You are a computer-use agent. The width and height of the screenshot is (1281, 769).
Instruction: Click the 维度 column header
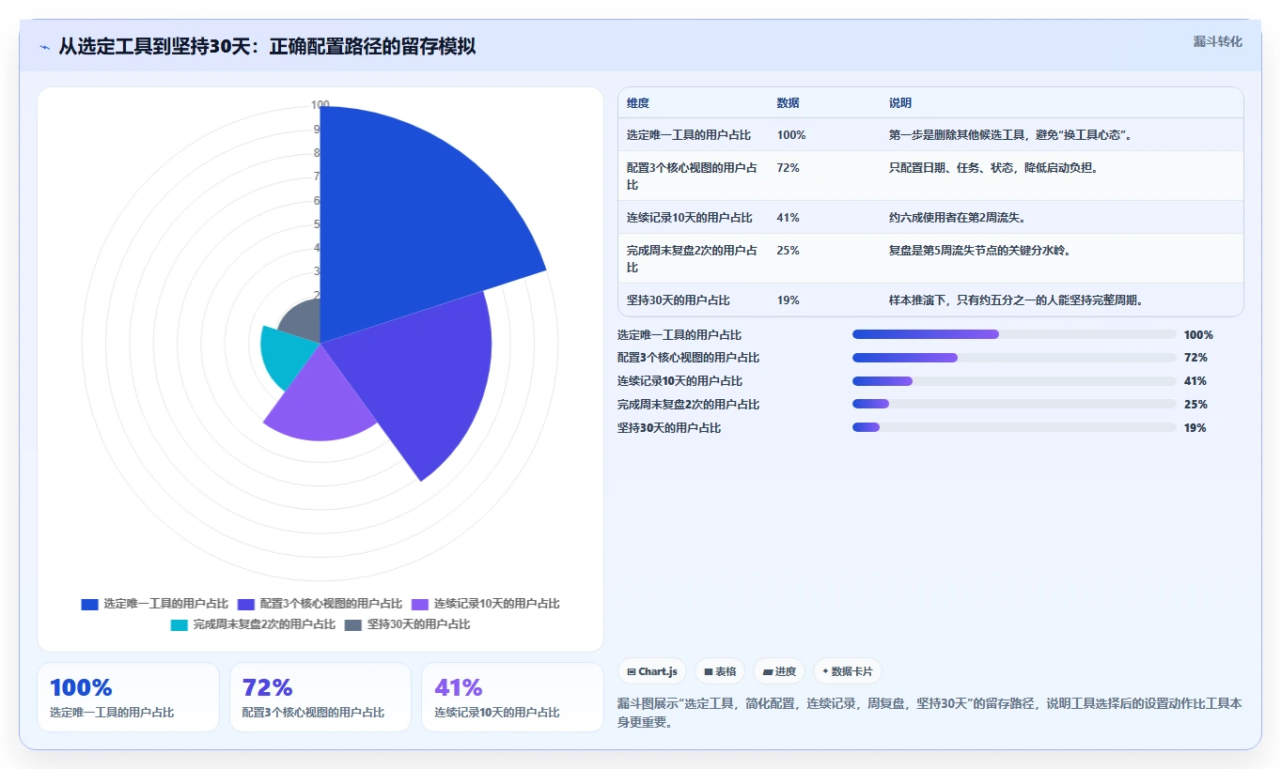638,103
